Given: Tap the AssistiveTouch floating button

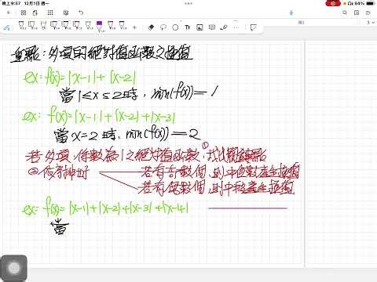Looking at the screenshot, I should click(14, 268).
